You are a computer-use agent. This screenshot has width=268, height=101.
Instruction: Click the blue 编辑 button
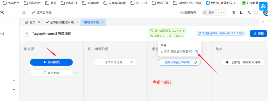tap(258, 33)
